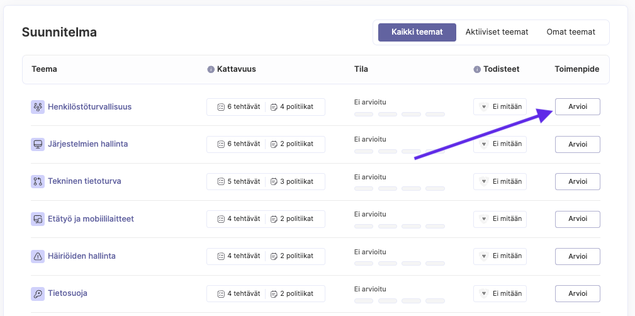Open the Häiriöiden hallinta theme link
Image resolution: width=635 pixels, height=316 pixels.
coord(82,256)
